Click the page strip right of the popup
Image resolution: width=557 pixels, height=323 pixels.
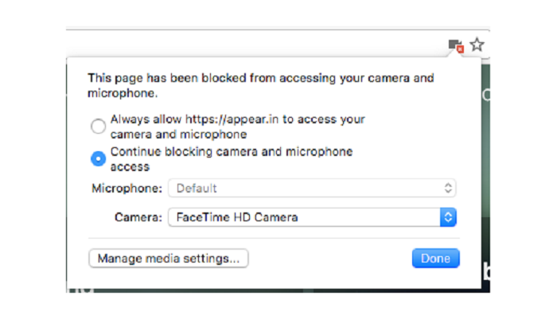(485, 175)
